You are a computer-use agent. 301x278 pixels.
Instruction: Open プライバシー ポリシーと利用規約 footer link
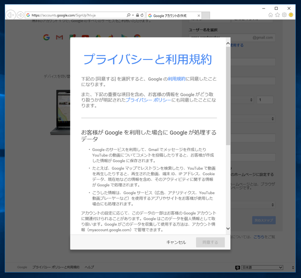(56, 267)
